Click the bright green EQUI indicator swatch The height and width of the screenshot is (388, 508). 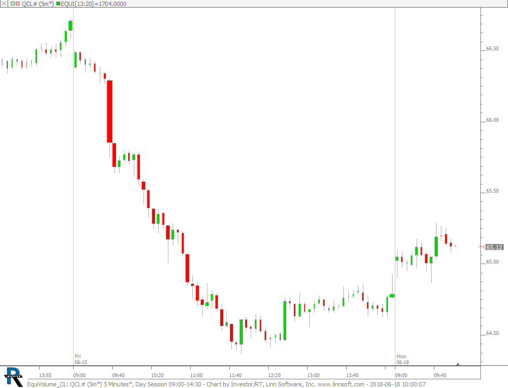58,4
